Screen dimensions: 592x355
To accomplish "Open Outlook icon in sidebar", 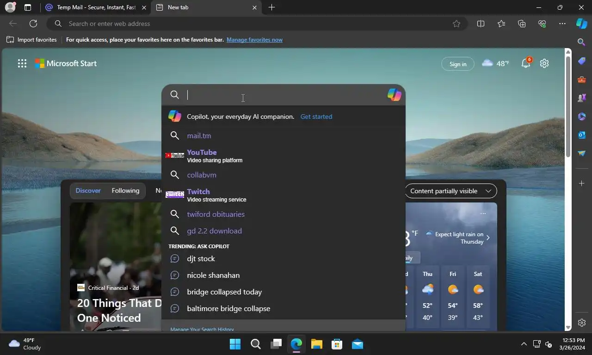I will pos(582,135).
